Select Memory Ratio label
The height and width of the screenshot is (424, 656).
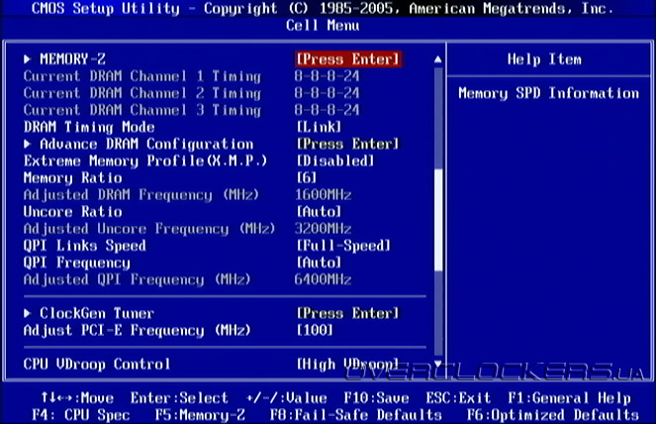(73, 178)
